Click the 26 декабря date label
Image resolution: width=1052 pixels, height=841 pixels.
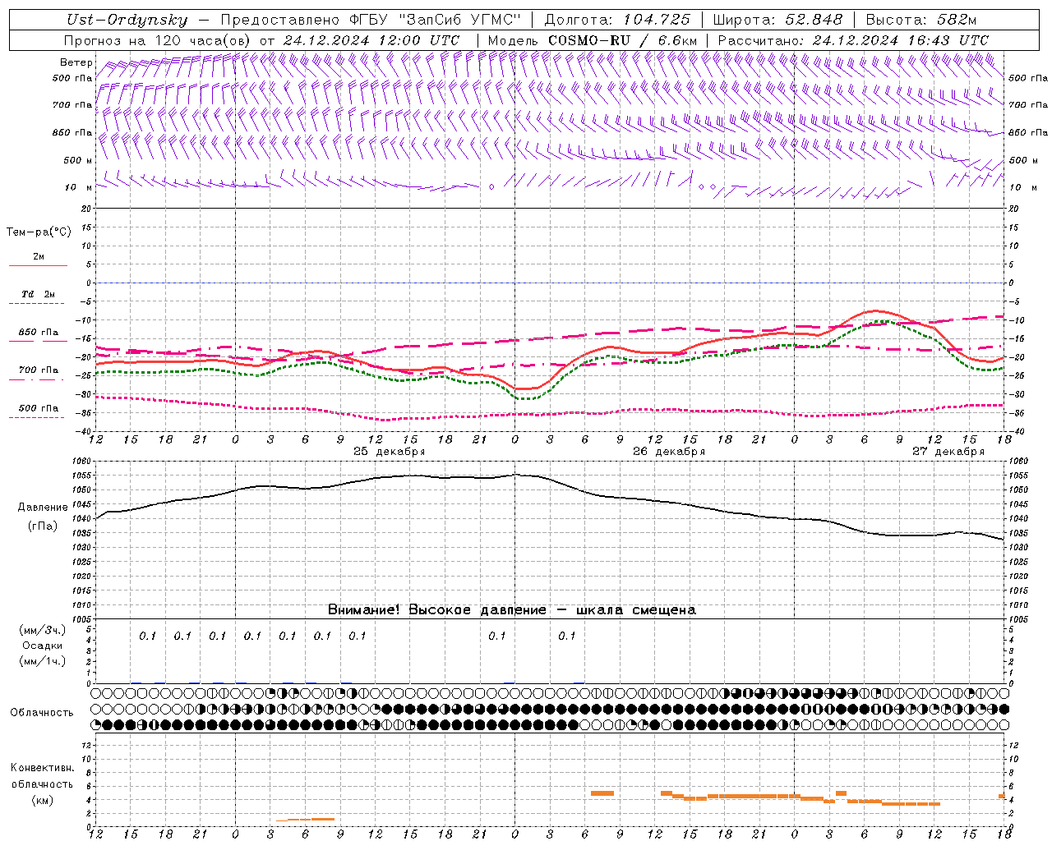[x=669, y=452]
